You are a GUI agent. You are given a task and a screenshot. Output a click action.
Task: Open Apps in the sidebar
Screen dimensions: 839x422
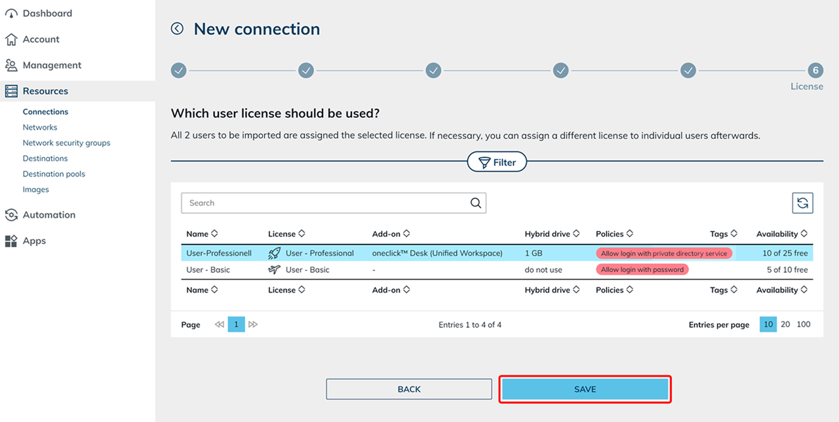34,241
